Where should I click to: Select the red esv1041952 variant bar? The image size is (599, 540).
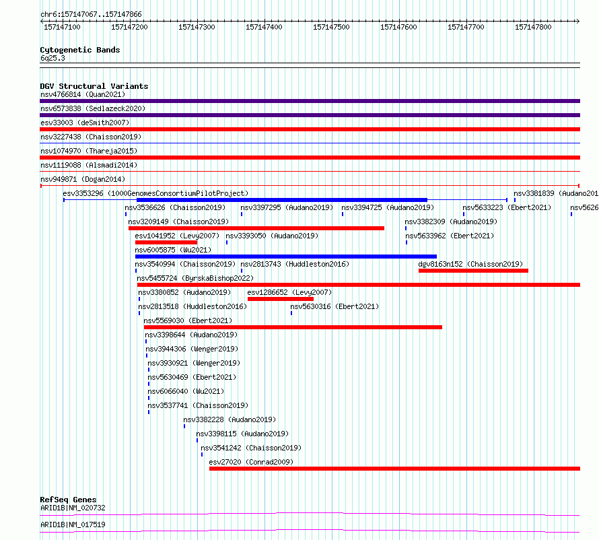[x=166, y=242]
